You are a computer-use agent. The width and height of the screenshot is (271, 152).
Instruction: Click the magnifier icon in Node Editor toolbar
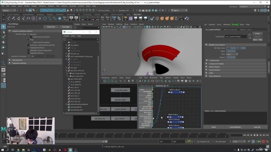click(x=194, y=81)
